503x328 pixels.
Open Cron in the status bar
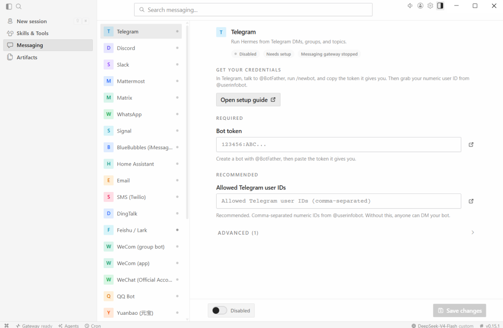[x=93, y=326]
